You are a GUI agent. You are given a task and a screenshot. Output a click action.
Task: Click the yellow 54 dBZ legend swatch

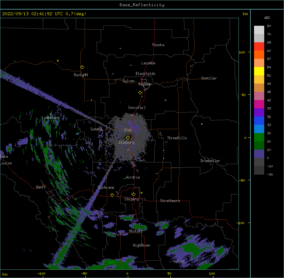click(x=259, y=71)
